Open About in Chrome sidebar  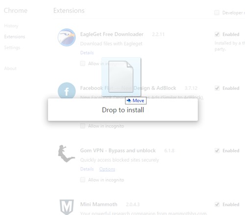coord(10,68)
